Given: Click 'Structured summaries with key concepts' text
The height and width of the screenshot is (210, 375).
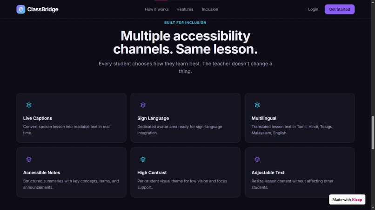Looking at the screenshot, I should pyautogui.click(x=71, y=184).
